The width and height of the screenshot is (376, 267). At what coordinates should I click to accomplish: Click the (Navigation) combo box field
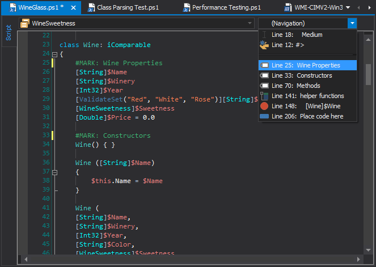303,23
